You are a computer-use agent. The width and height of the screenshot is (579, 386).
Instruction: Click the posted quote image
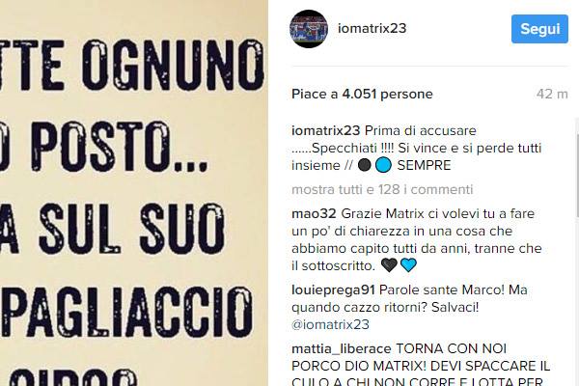(x=134, y=193)
